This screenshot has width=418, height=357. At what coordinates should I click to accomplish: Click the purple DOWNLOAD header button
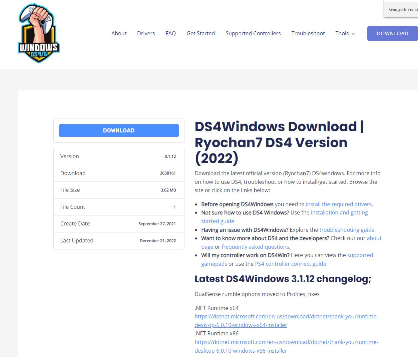[x=392, y=33]
